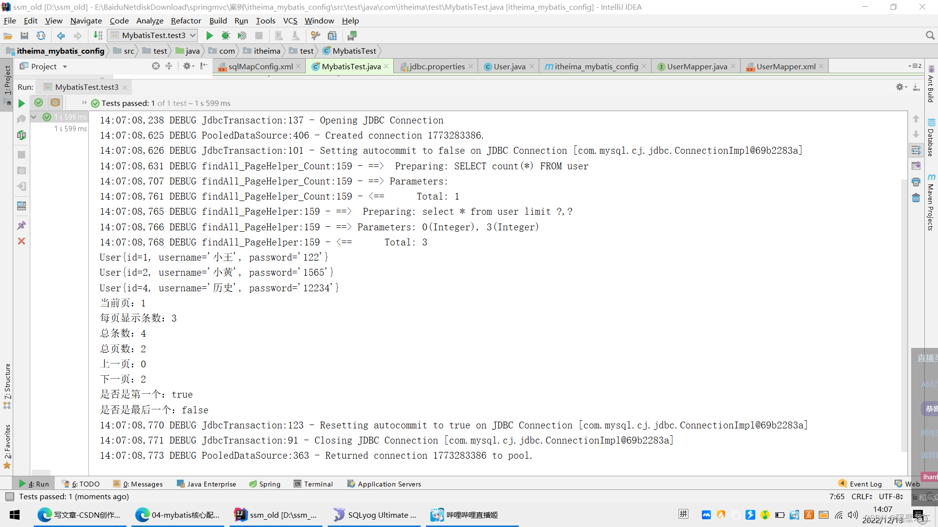Toggle the Show Ignored tests filter
Image resolution: width=938 pixels, height=527 pixels.
(55, 102)
